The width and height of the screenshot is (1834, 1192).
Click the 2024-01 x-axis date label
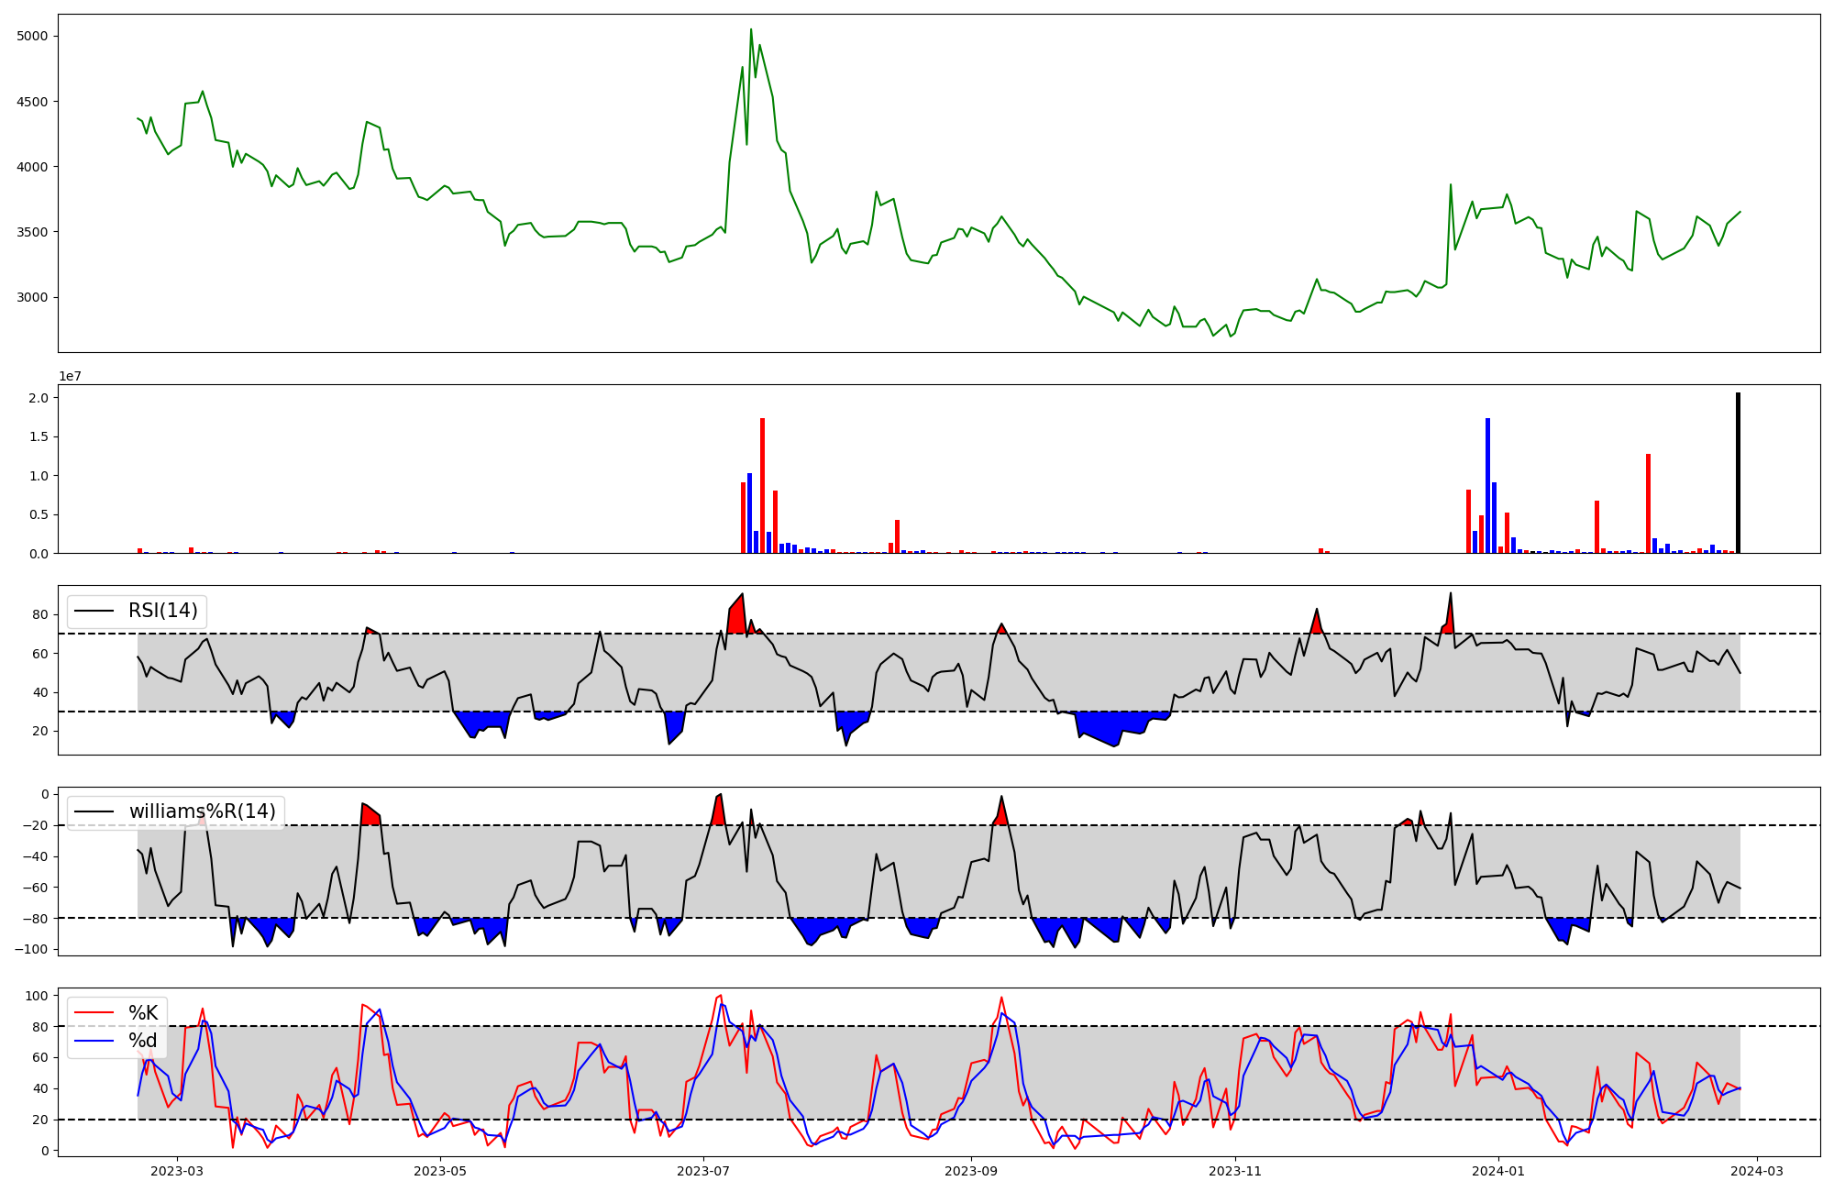point(1497,1171)
